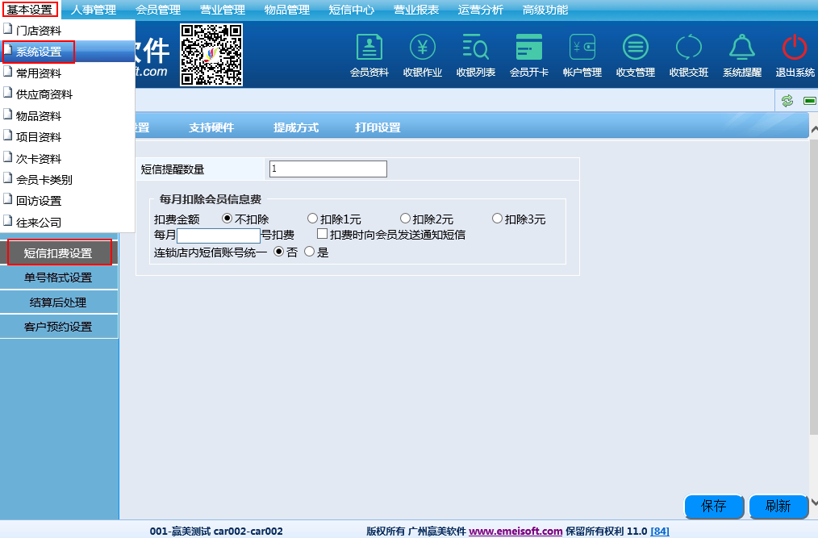818x538 pixels.
Task: Click the 保存 save button
Action: pyautogui.click(x=714, y=506)
